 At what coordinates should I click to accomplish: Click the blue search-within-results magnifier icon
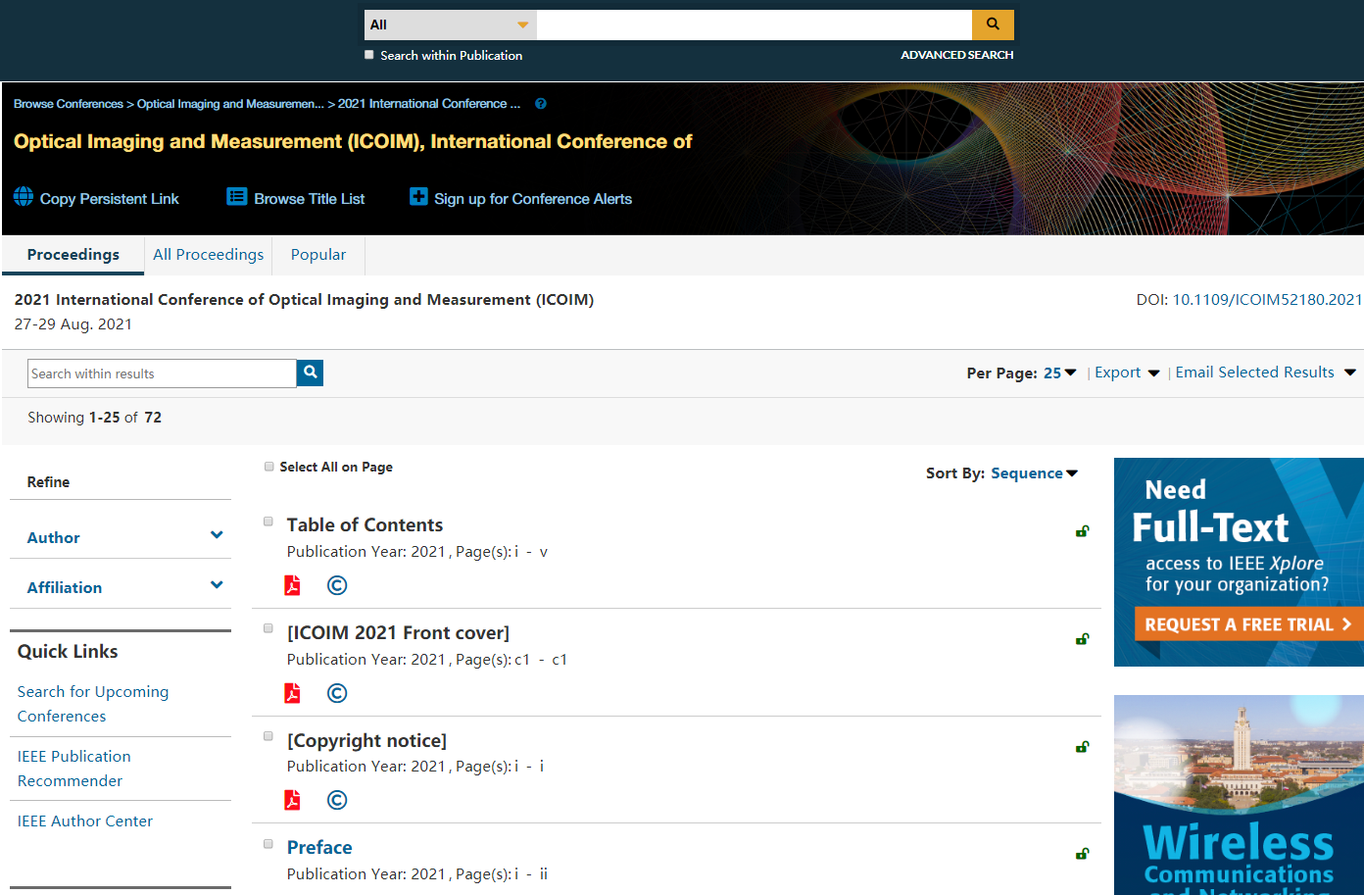coord(310,373)
